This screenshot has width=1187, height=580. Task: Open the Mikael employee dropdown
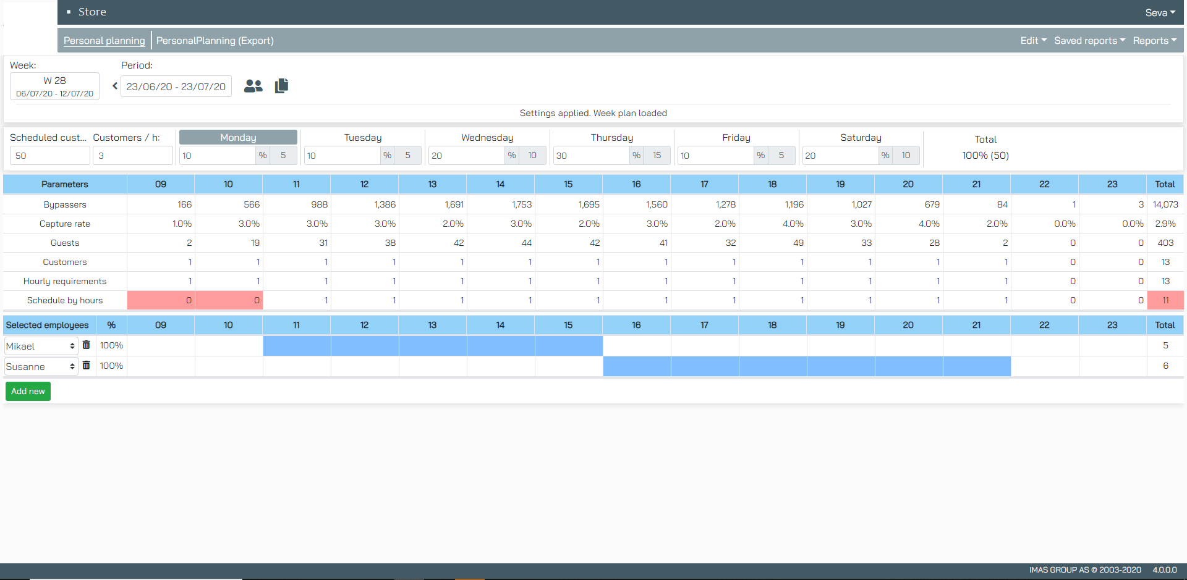click(x=41, y=346)
